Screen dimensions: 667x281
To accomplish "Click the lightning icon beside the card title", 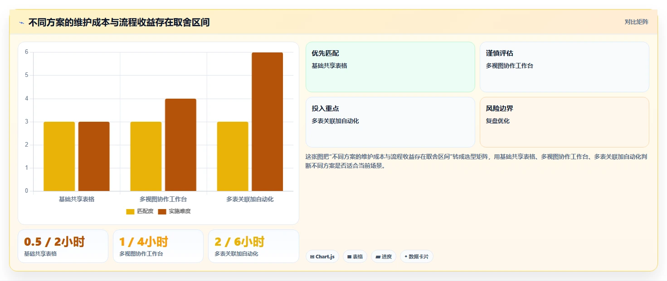I will (x=22, y=23).
